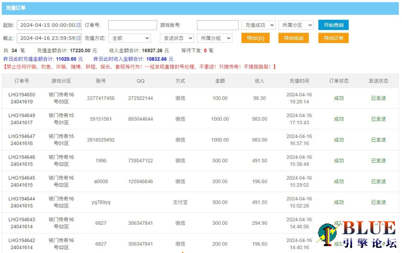
Task: Open the 所属分组 dropdown
Action: [x=214, y=38]
